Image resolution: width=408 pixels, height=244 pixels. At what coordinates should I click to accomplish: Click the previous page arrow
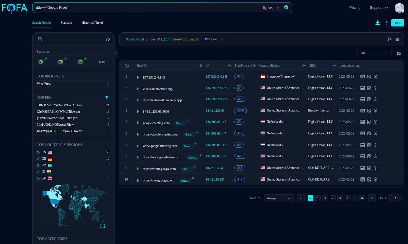point(301,198)
